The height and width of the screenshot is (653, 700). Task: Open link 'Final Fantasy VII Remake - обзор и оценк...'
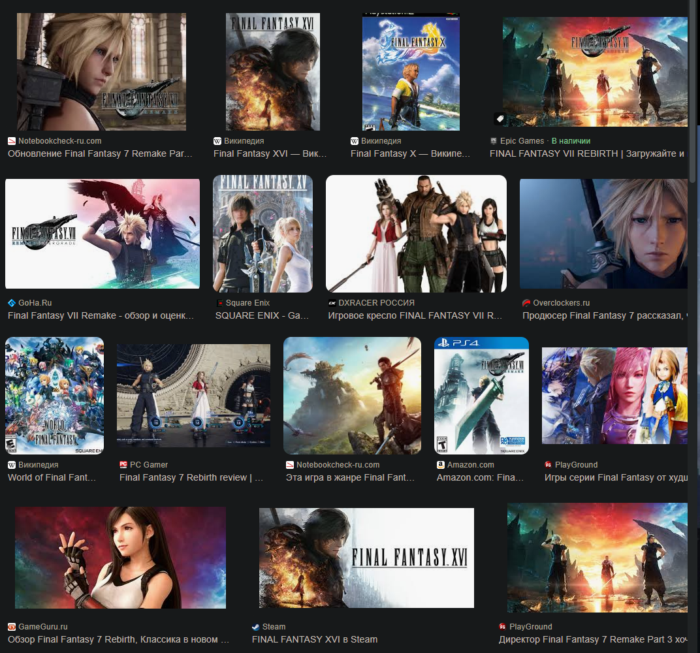coord(101,315)
